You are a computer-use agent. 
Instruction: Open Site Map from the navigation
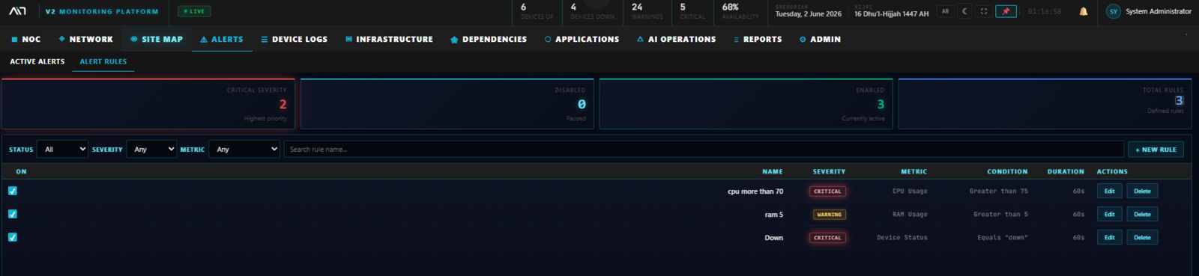[x=157, y=39]
